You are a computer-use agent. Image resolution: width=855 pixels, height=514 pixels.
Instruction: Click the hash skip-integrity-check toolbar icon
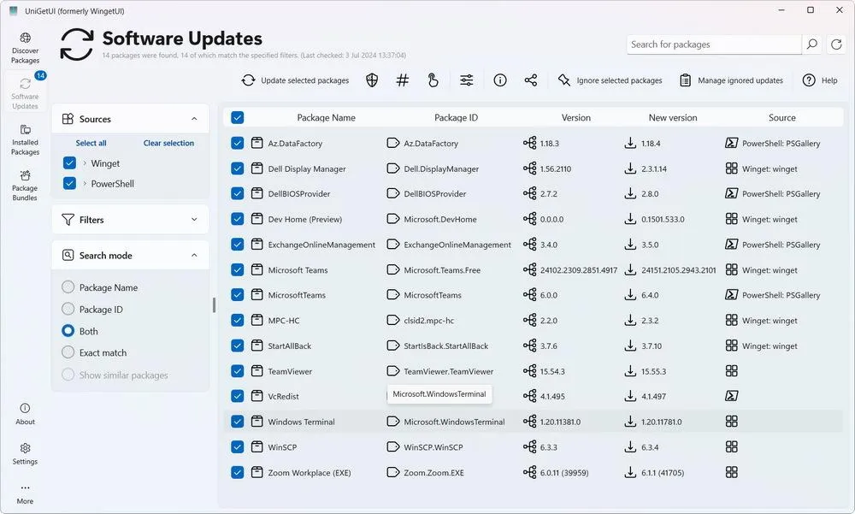tap(403, 80)
